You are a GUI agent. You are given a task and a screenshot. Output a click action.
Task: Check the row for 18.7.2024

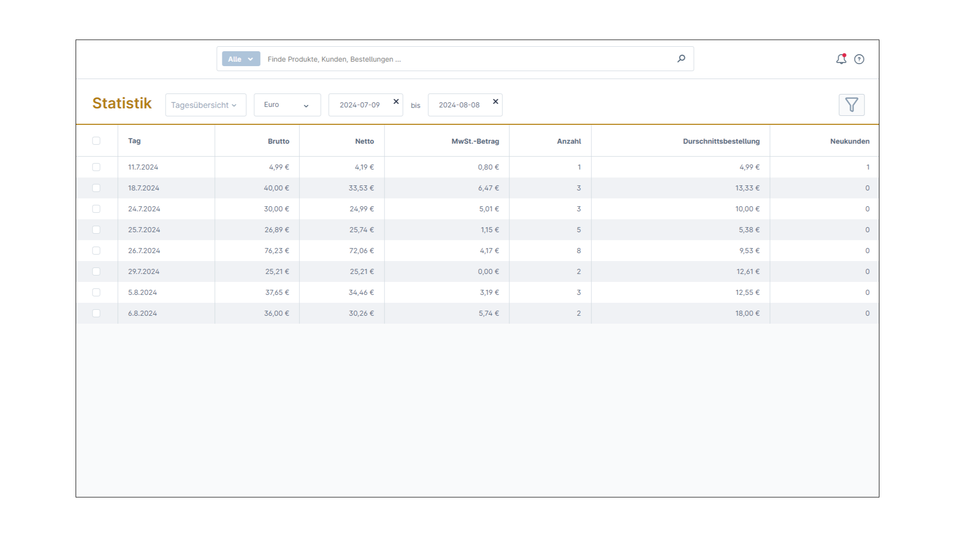pos(96,188)
